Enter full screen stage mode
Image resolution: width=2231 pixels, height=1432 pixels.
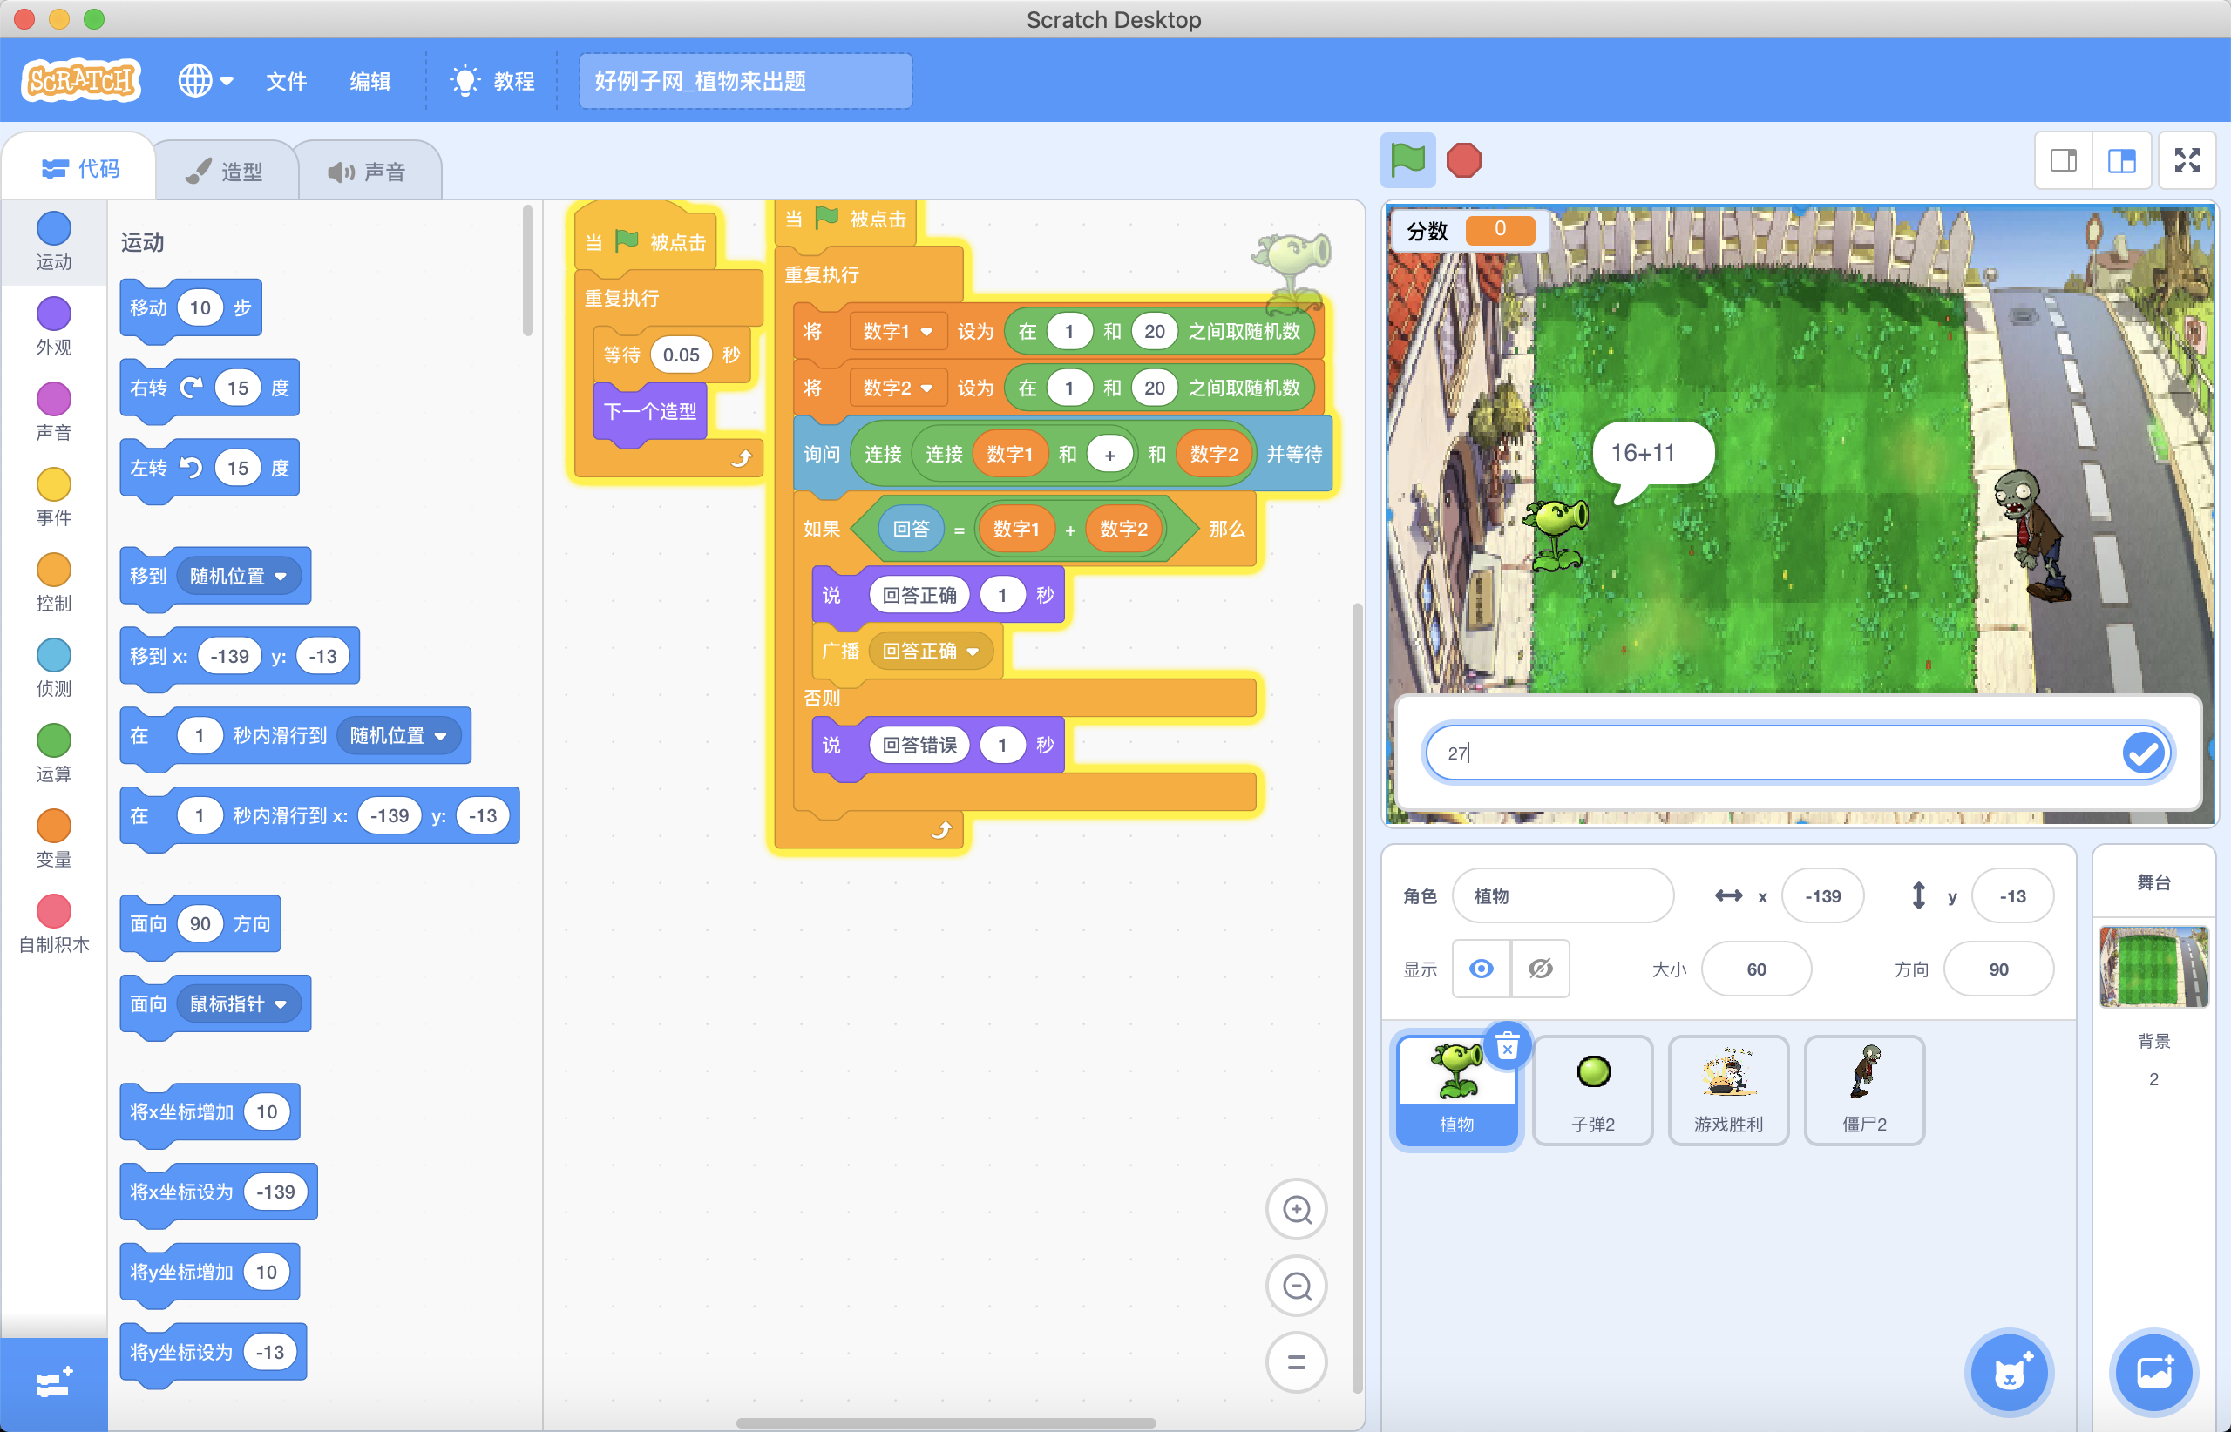(x=2187, y=161)
